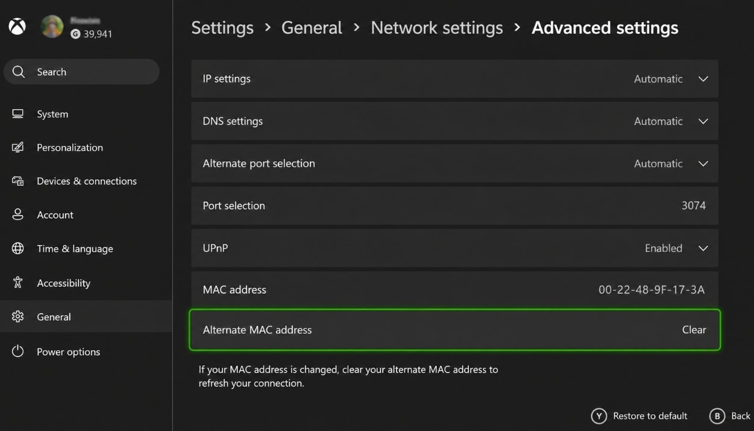Click the Accessibility figure icon

(18, 282)
